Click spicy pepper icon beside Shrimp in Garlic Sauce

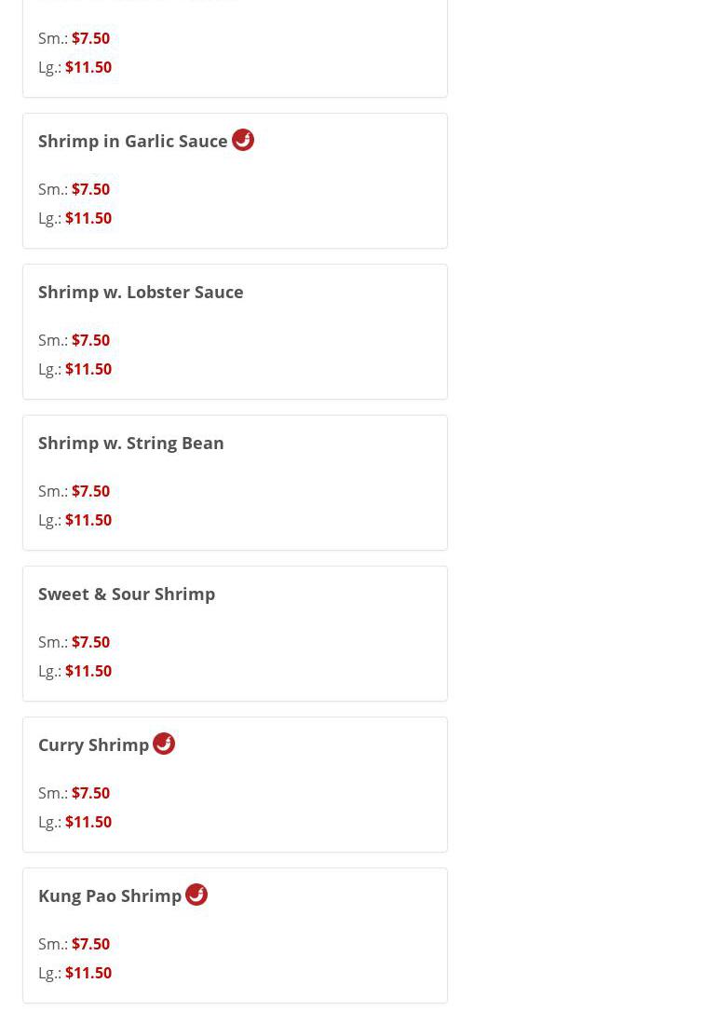pyautogui.click(x=243, y=140)
